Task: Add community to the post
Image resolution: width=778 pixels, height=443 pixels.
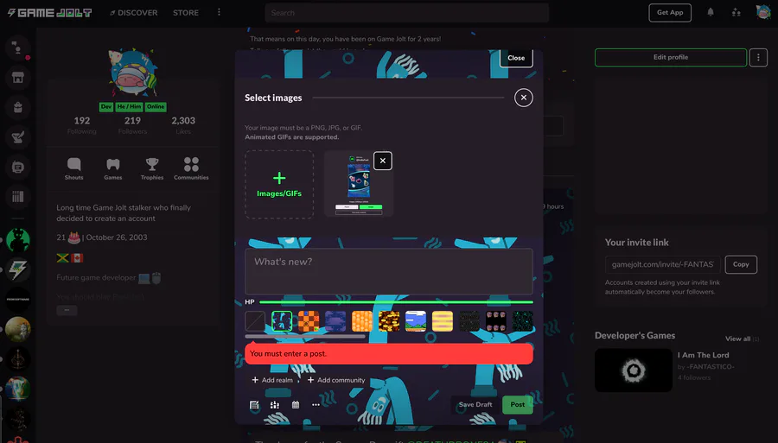Action: tap(336, 380)
